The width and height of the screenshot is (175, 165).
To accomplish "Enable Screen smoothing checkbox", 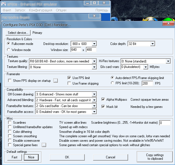I will 10,136.
